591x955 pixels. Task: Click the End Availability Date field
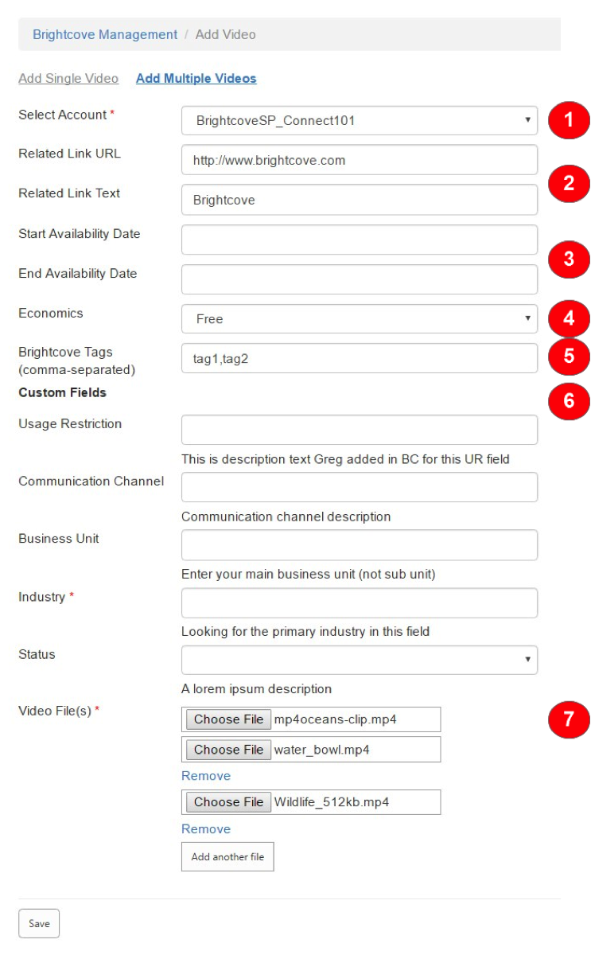click(359, 279)
